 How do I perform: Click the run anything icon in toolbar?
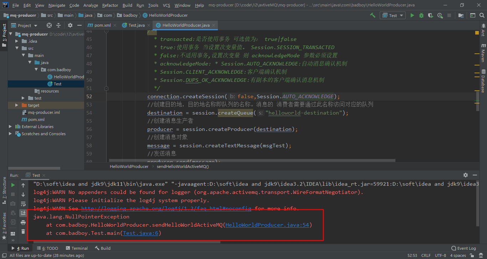[x=472, y=15]
